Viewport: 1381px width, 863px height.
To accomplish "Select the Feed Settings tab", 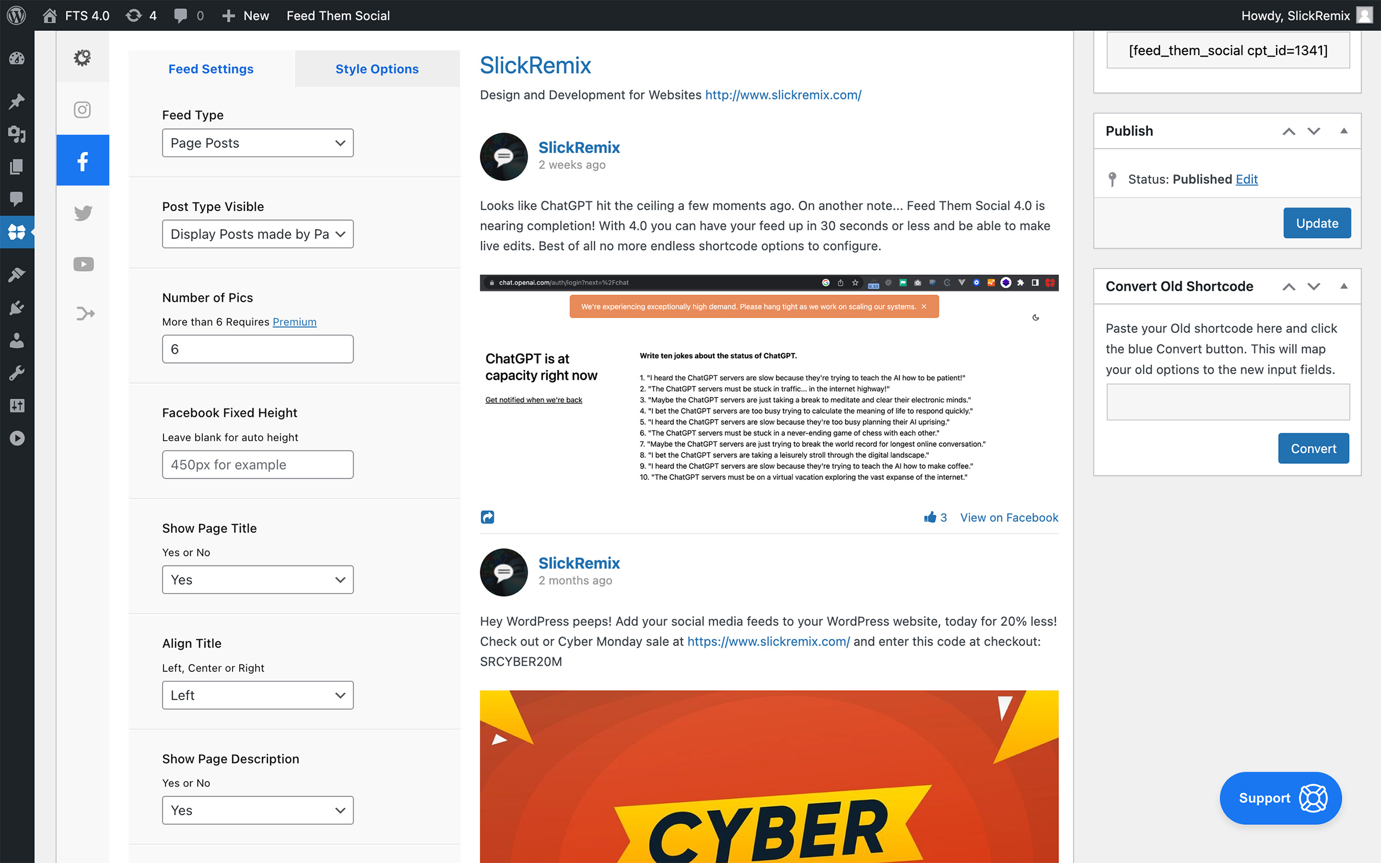I will [211, 69].
